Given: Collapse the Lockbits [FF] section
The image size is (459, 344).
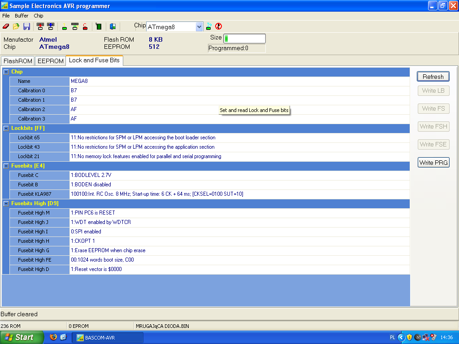Looking at the screenshot, I should pos(6,129).
